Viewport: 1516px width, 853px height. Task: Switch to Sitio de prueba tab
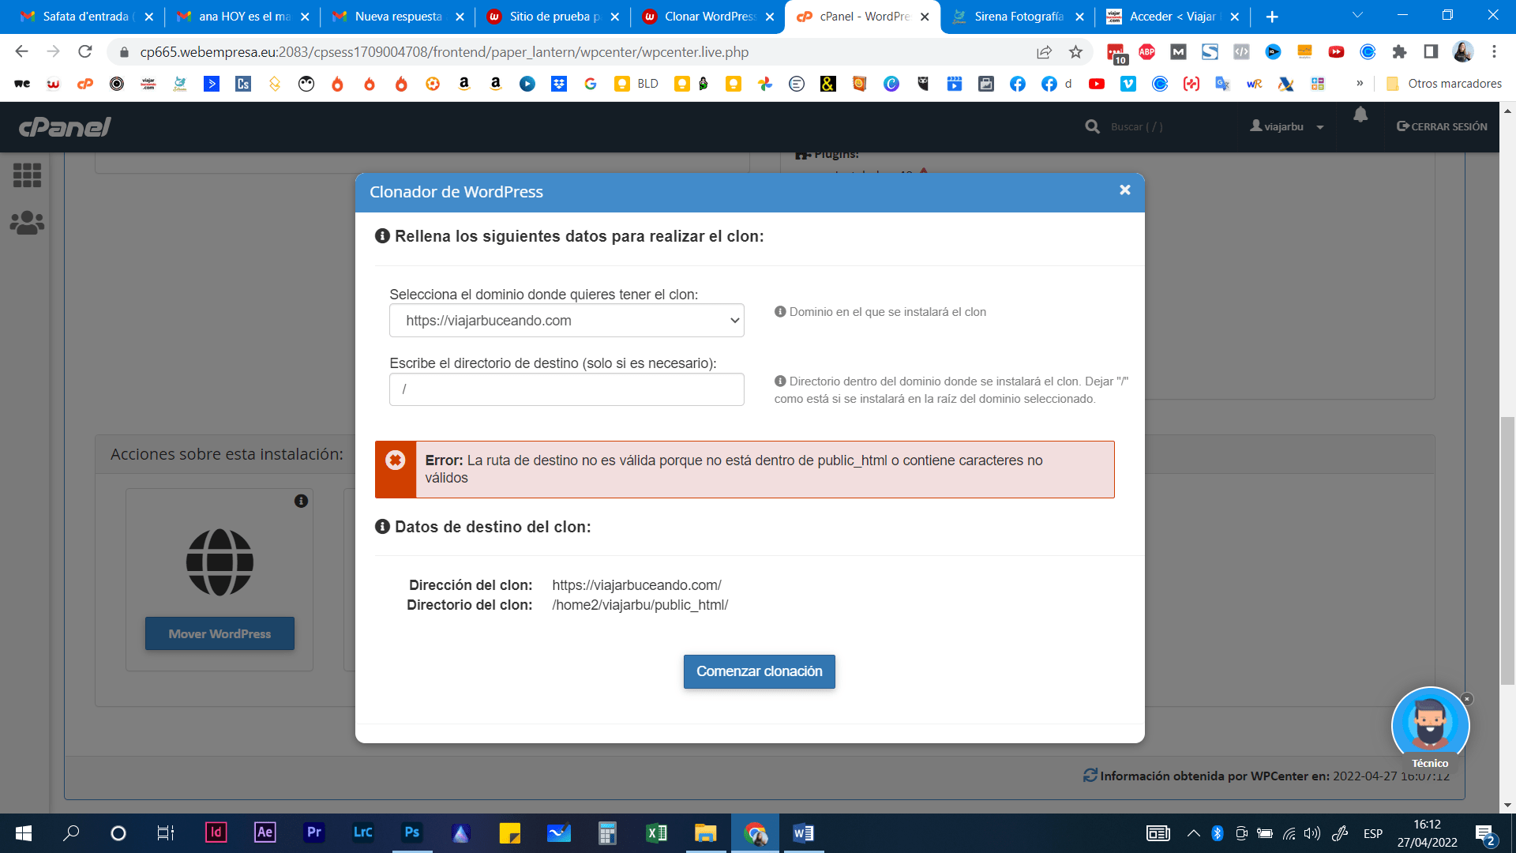(x=554, y=17)
